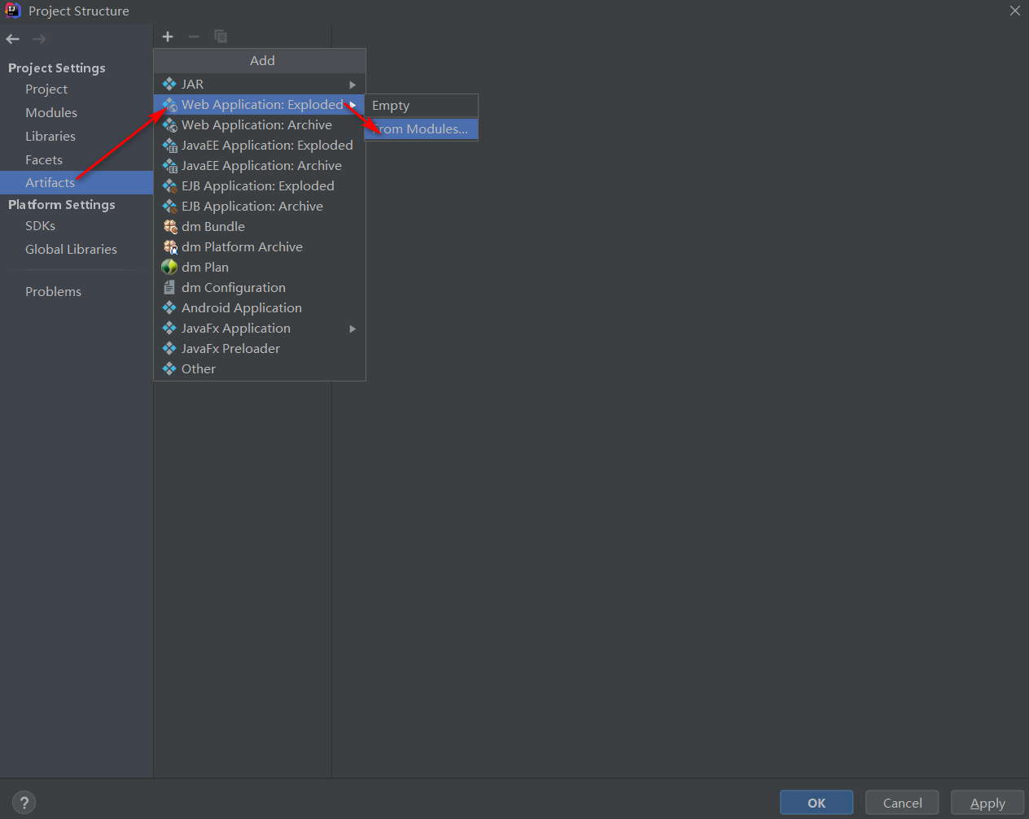Choose Android Application entry
This screenshot has width=1029, height=819.
[260, 308]
